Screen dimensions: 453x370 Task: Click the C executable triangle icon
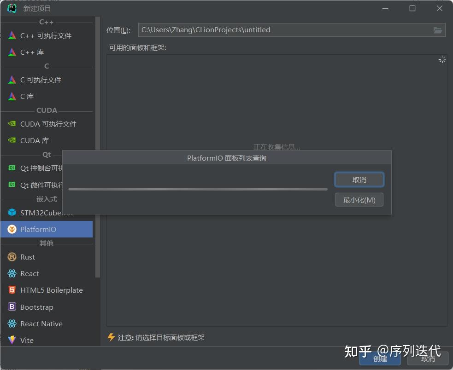pos(12,79)
